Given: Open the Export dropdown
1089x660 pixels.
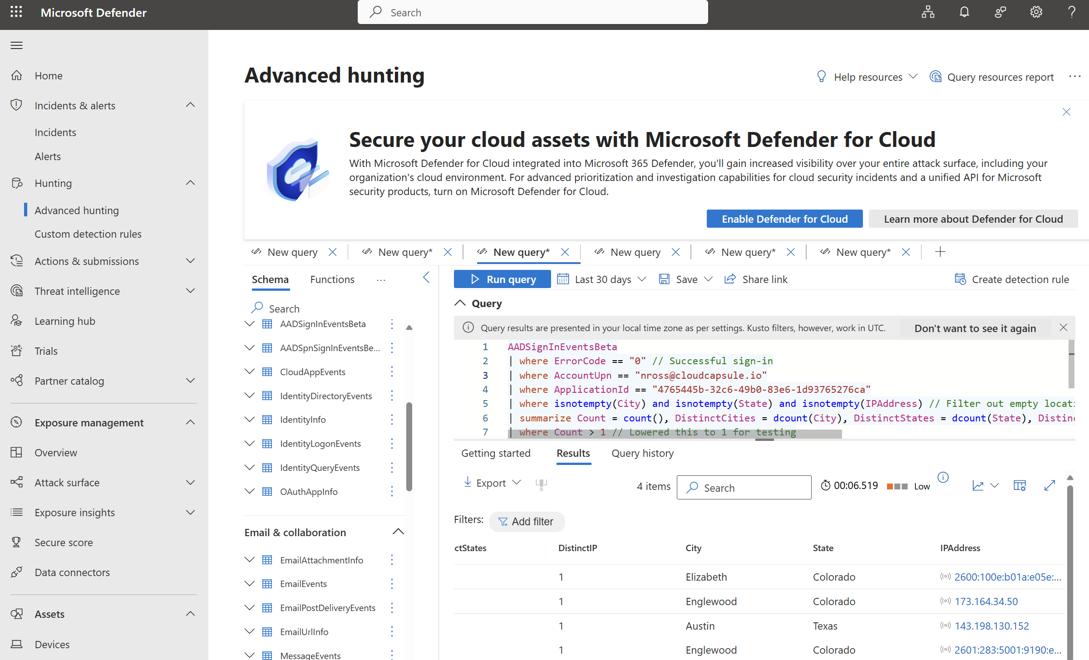Looking at the screenshot, I should pos(492,483).
